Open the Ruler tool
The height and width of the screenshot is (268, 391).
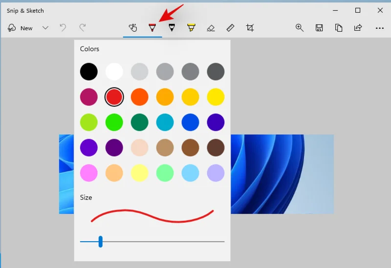[x=230, y=28]
